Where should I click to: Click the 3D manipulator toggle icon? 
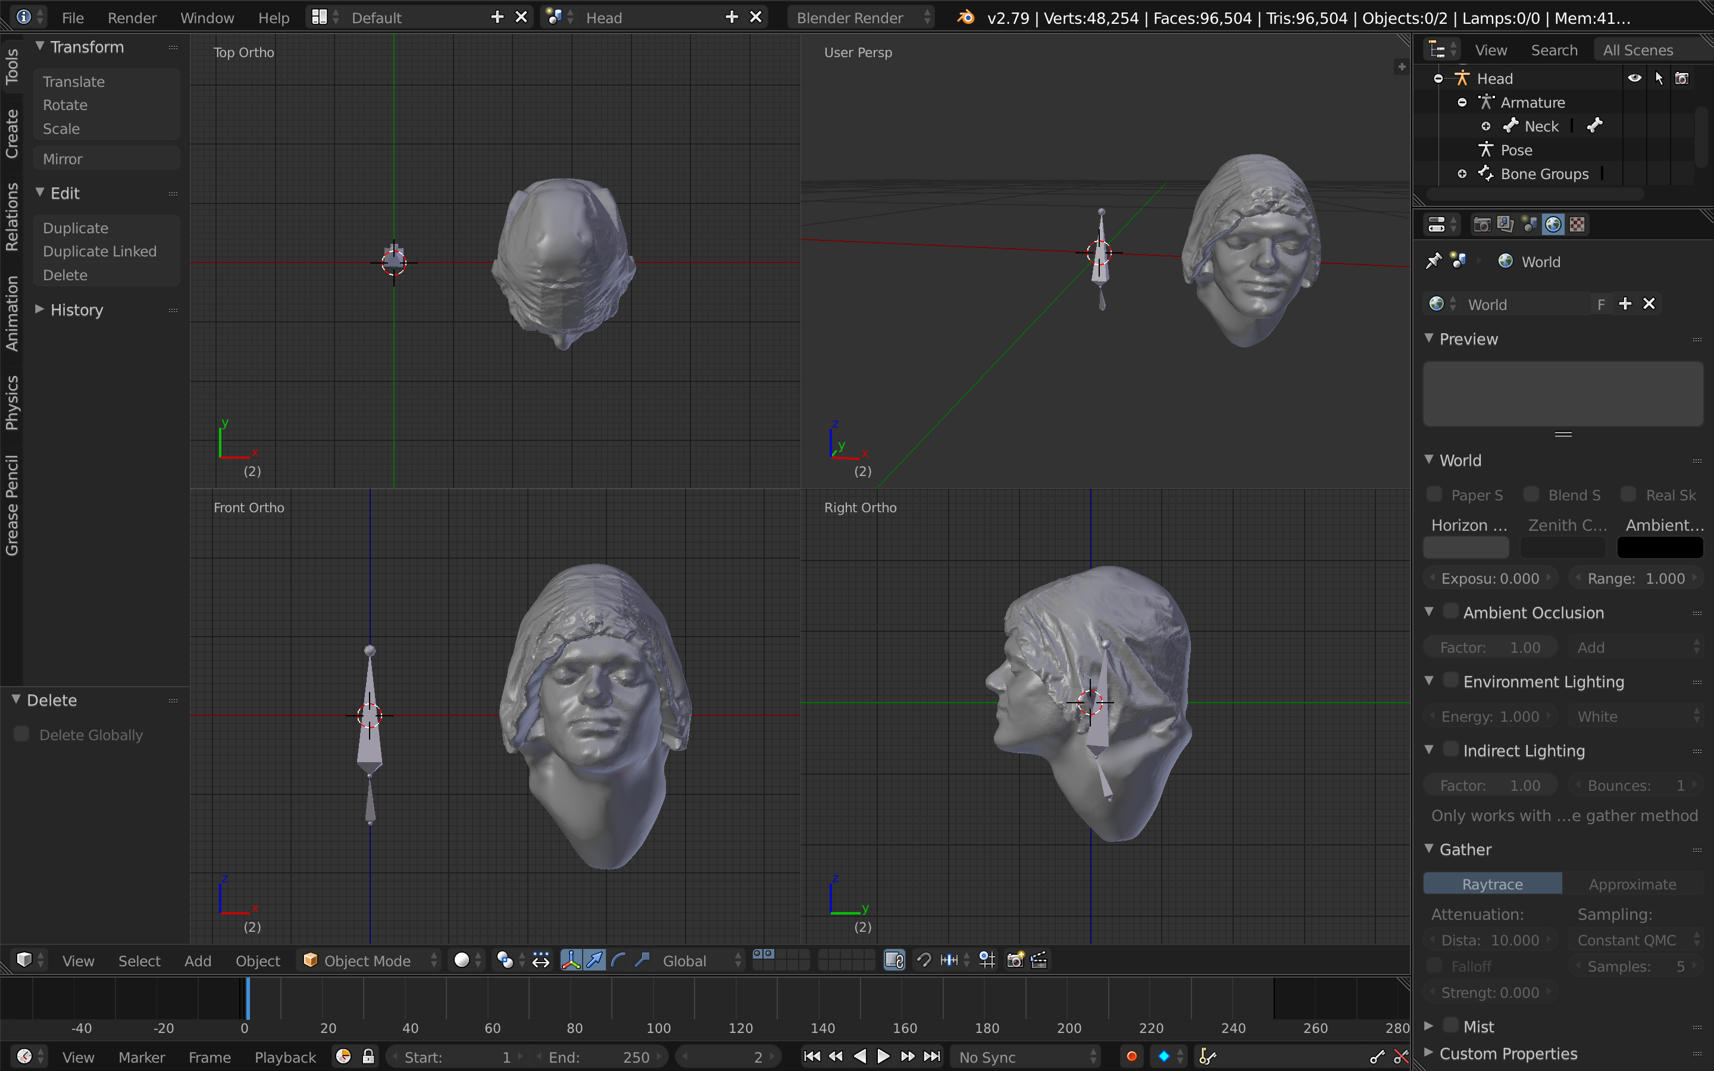click(570, 960)
